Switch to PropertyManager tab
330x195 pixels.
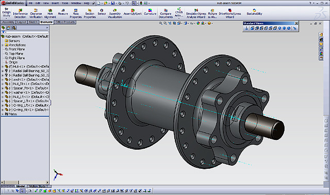click(x=8, y=28)
